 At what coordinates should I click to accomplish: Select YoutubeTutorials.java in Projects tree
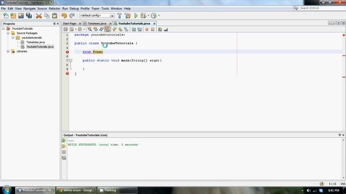pyautogui.click(x=39, y=47)
